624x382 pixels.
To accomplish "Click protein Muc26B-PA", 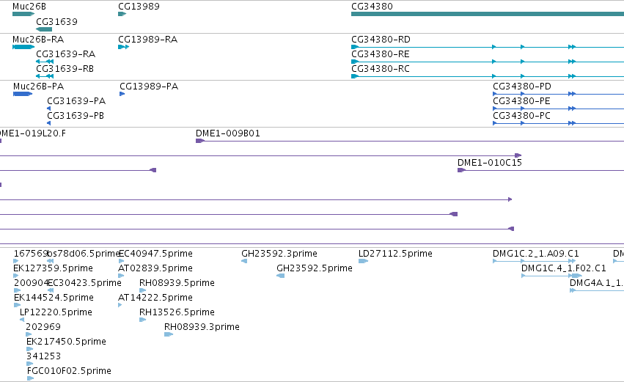I will point(22,94).
